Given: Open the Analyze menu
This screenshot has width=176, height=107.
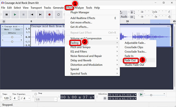Looking at the screenshot, I should [x=79, y=8].
